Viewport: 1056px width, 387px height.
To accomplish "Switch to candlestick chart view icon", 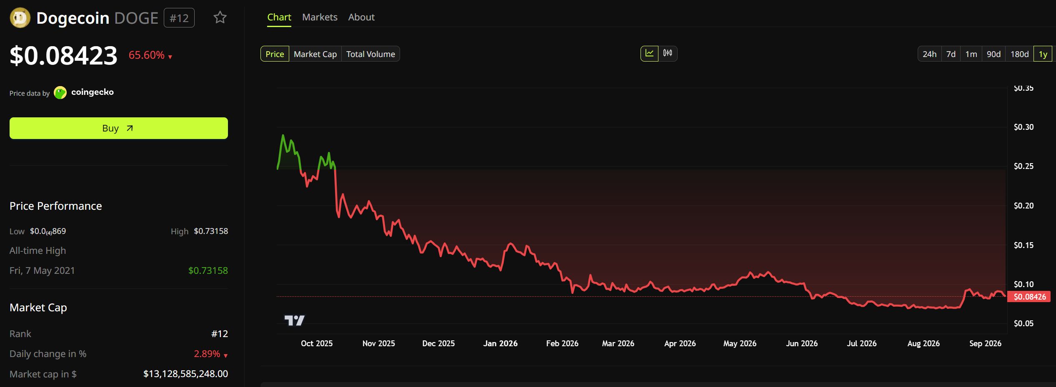I will pyautogui.click(x=668, y=53).
